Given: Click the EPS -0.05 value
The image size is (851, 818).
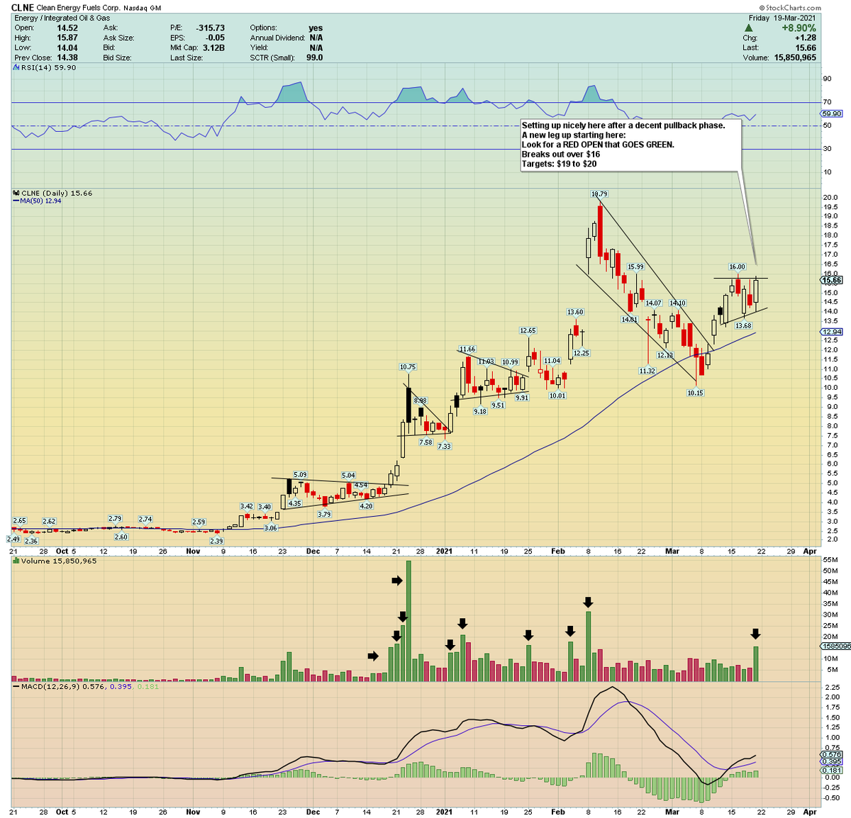Looking at the screenshot, I should pos(215,38).
